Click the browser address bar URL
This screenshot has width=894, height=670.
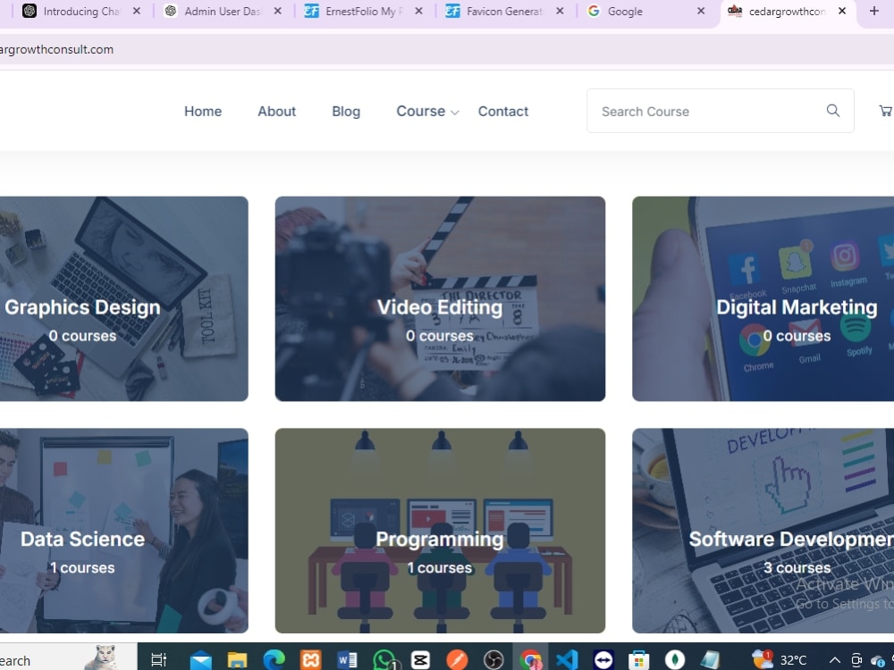pyautogui.click(x=56, y=49)
